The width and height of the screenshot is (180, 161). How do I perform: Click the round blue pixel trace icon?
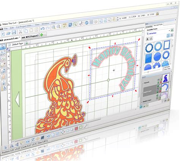pyautogui.click(x=87, y=23)
